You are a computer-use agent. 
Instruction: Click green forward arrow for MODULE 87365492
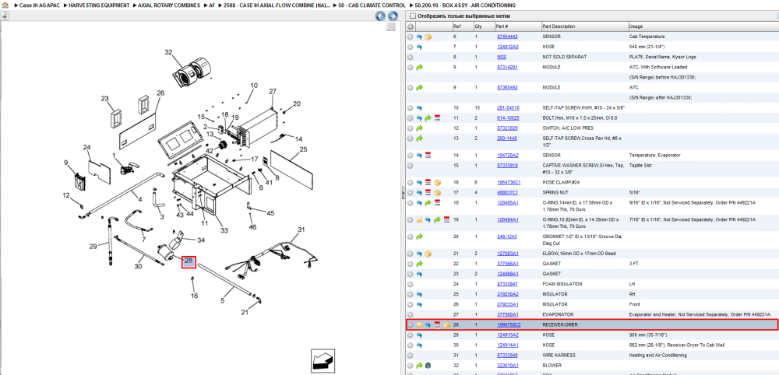pyautogui.click(x=419, y=87)
